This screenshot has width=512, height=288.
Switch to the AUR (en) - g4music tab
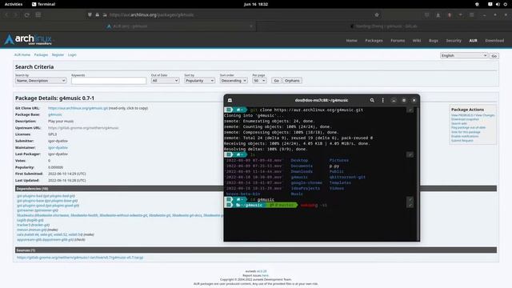coord(127,26)
